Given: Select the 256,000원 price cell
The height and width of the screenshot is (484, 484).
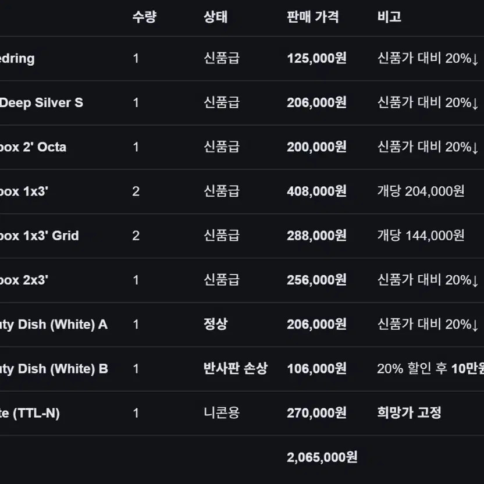Looking at the screenshot, I should (316, 280).
